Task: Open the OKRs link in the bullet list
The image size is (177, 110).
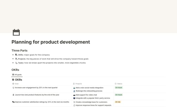Action: [21, 55]
